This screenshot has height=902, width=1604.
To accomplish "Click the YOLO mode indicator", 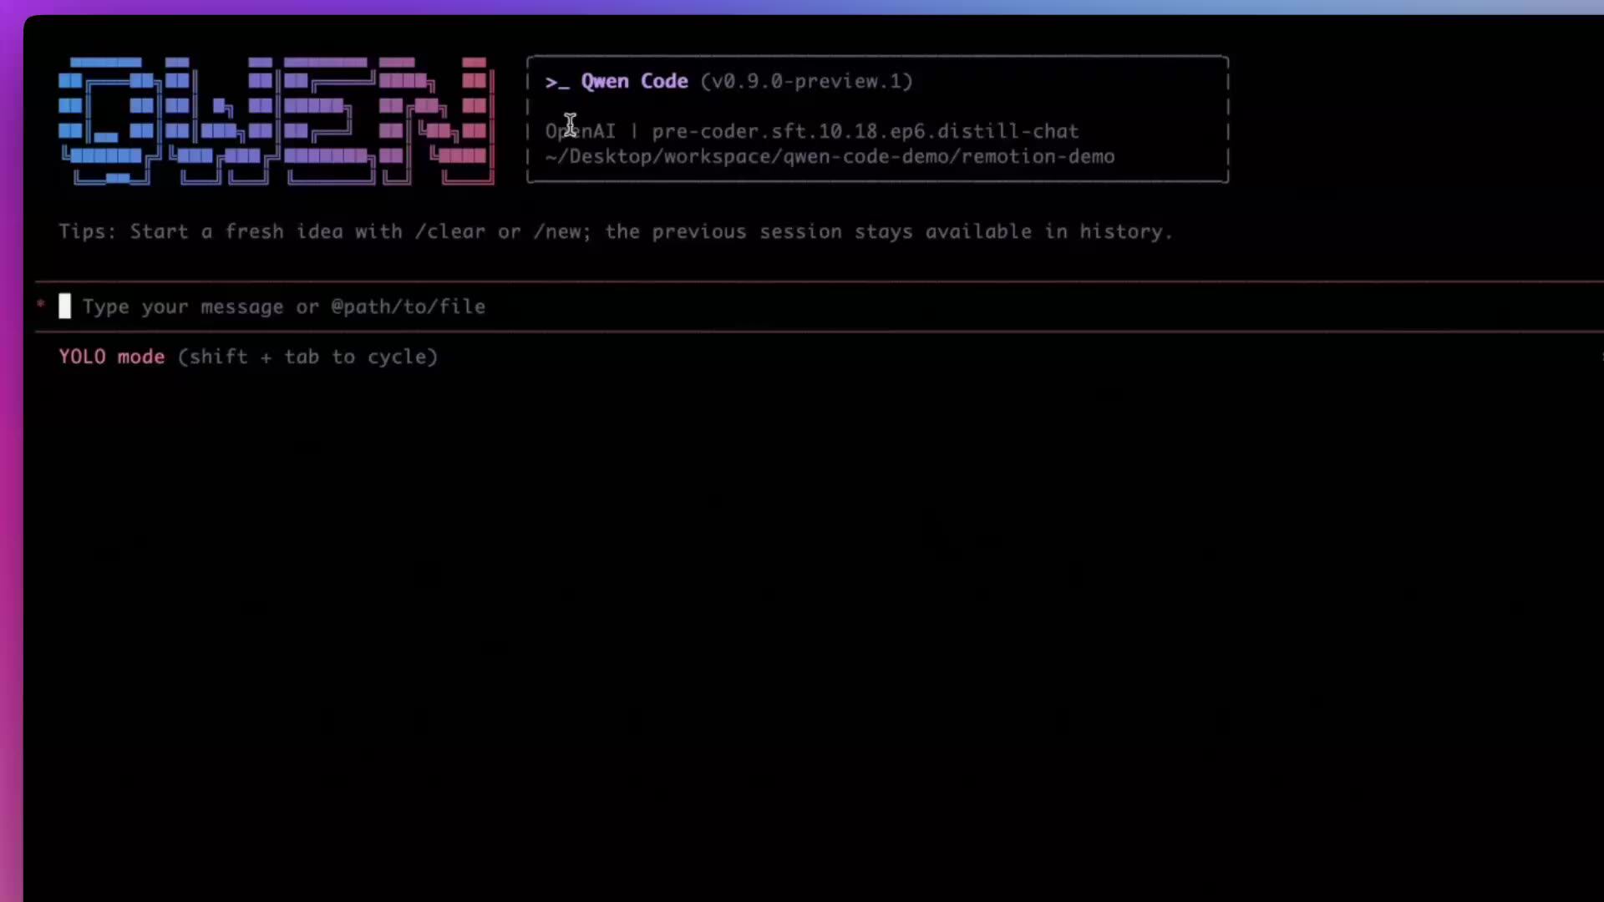I will coord(111,357).
